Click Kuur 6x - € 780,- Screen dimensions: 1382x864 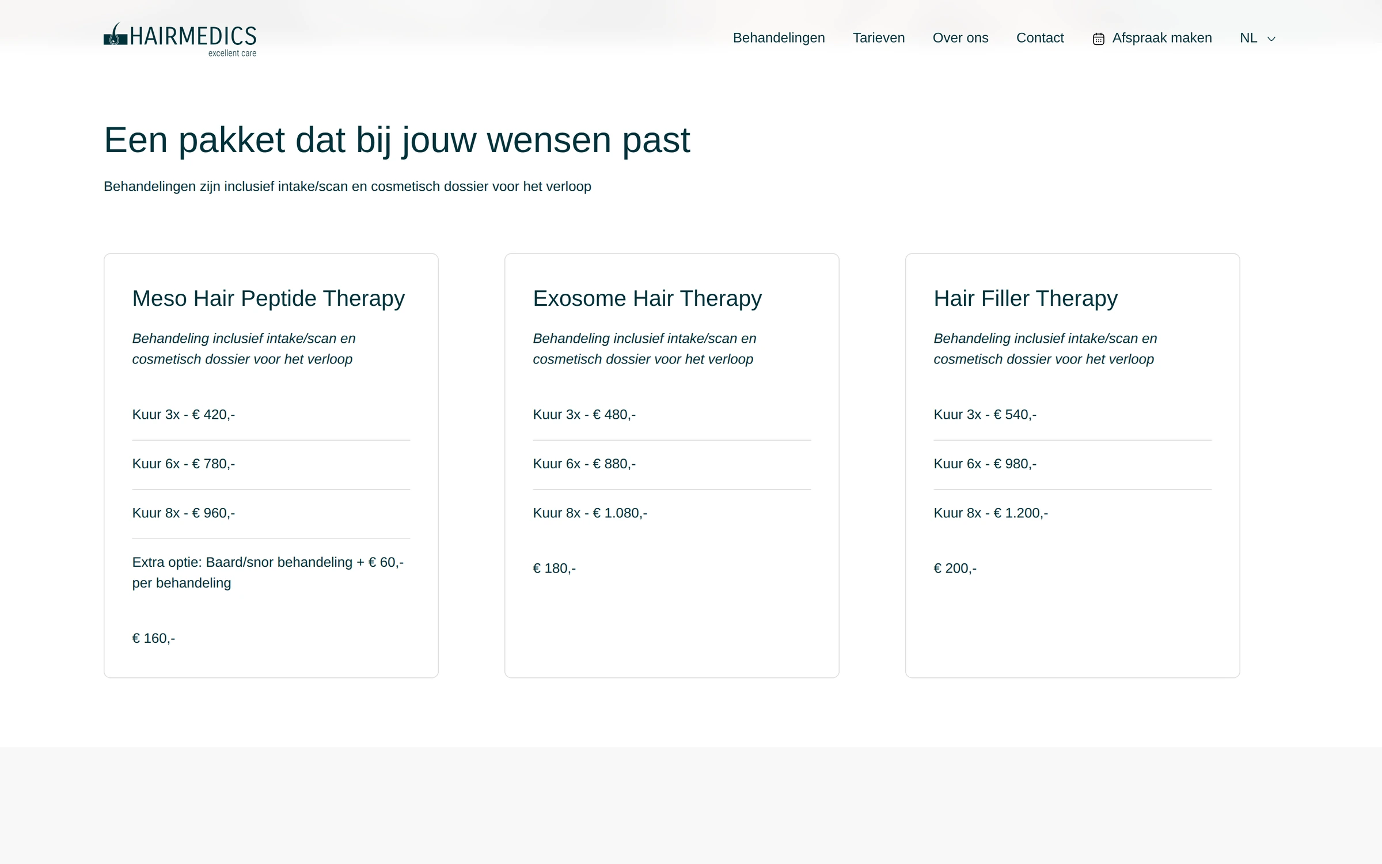point(184,464)
